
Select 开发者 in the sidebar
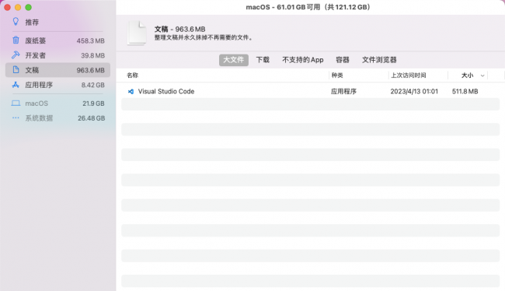click(36, 55)
